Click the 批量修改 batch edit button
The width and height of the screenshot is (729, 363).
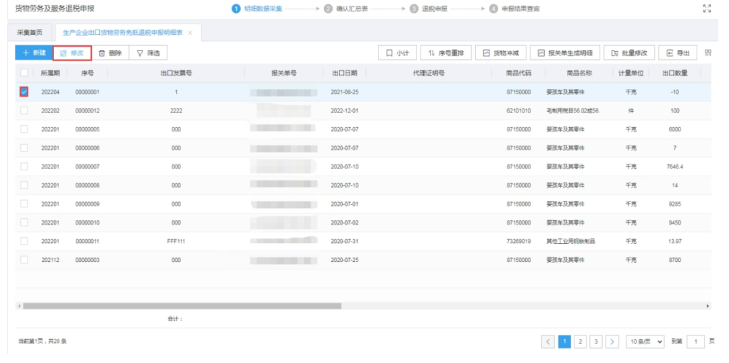pyautogui.click(x=629, y=53)
